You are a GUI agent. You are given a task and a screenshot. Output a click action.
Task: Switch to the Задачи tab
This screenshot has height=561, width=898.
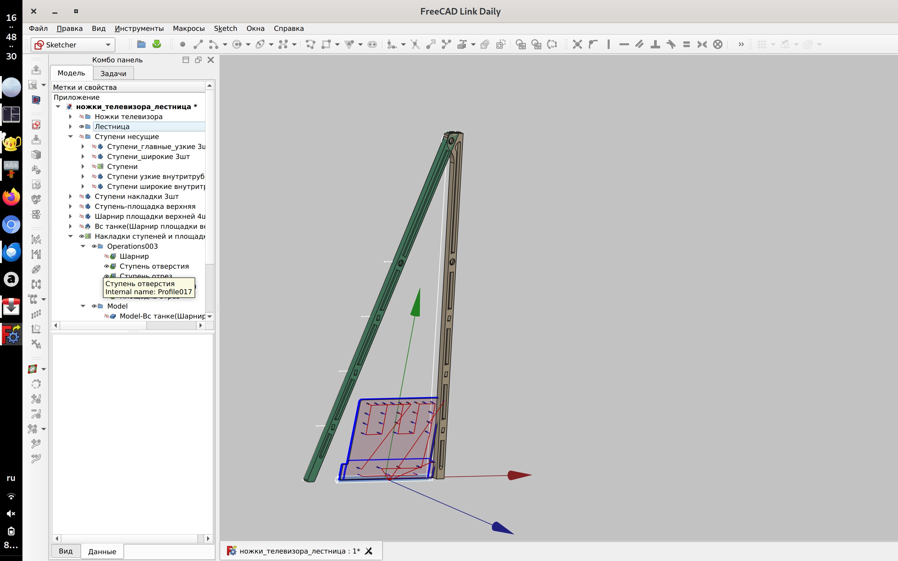click(113, 74)
